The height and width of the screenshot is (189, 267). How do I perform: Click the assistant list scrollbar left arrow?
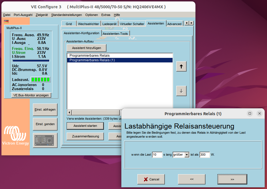pos(69,113)
